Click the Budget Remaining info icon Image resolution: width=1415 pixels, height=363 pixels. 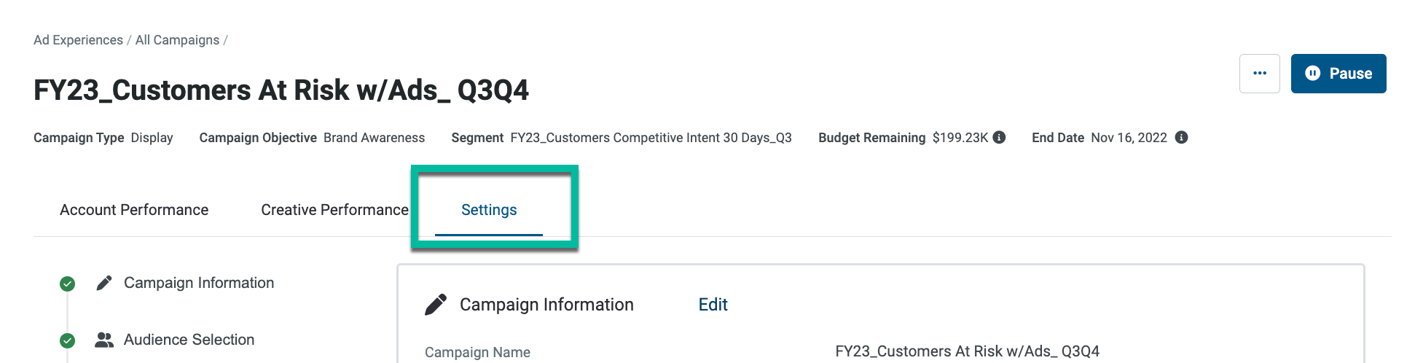[x=999, y=137]
